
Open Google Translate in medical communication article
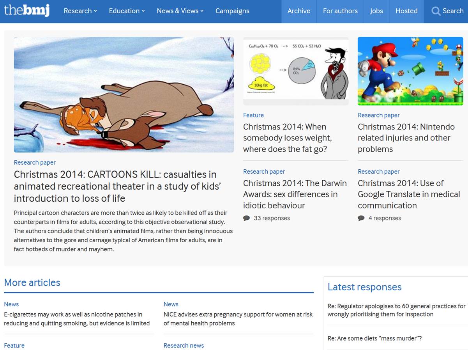point(409,194)
